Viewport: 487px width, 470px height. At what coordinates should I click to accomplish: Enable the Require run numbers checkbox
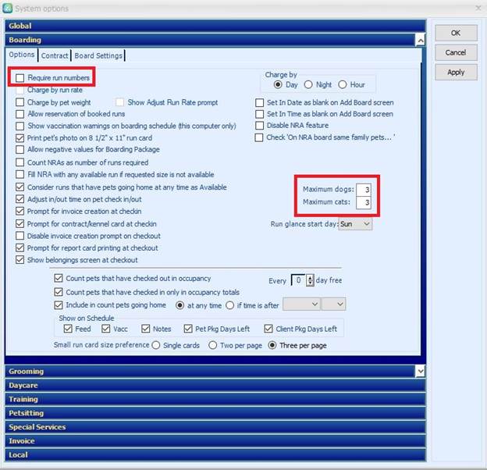[20, 78]
